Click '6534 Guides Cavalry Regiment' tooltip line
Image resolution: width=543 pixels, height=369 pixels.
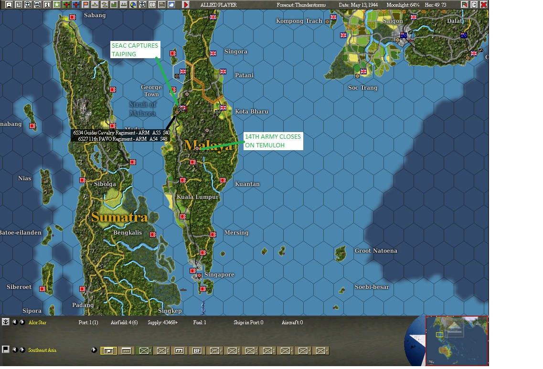tap(122, 133)
